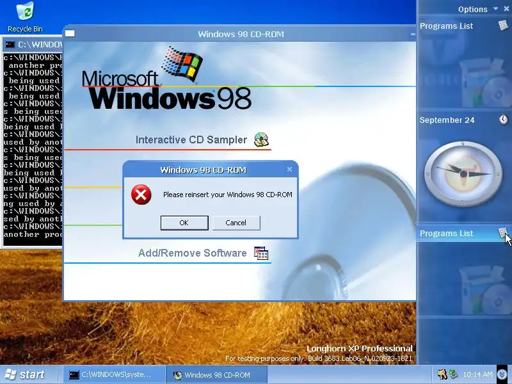Close the sidebar with its X button
The height and width of the screenshot is (384, 512).
click(x=506, y=9)
